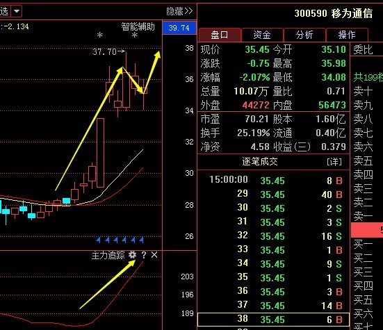Image resolution: width=383 pixels, height=330 pixels.
Task: Select the 15:00:00 trade row
Action: (273, 181)
